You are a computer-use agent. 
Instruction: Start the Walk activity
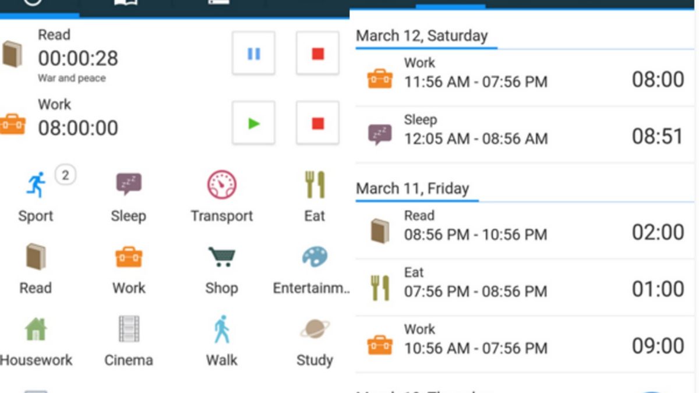pyautogui.click(x=221, y=330)
